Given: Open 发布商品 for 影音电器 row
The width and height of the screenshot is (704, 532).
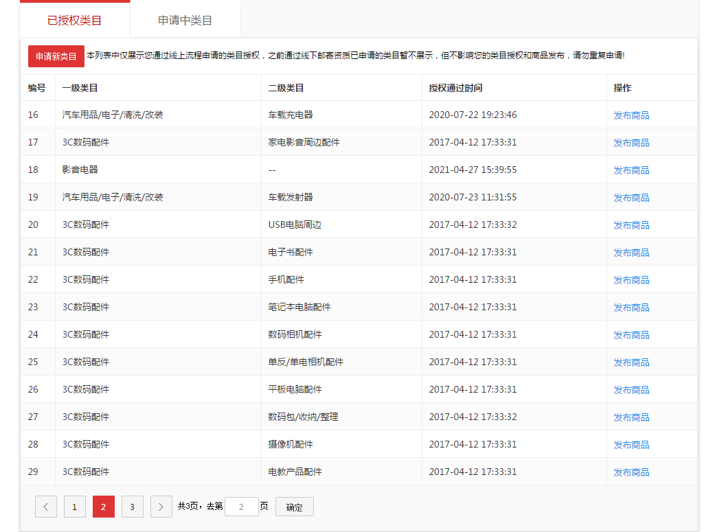Looking at the screenshot, I should click(631, 170).
